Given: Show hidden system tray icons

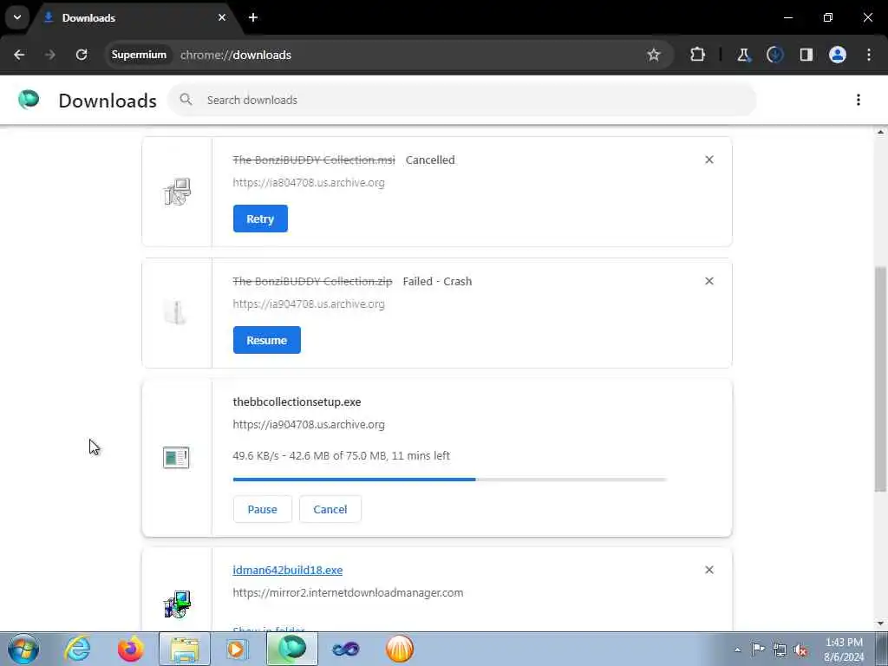Looking at the screenshot, I should [737, 650].
